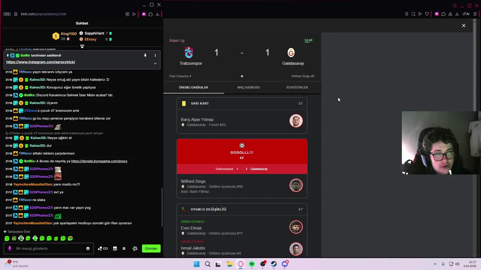The image size is (481, 270).
Task: Send message with Gönder button
Action: [151, 249]
